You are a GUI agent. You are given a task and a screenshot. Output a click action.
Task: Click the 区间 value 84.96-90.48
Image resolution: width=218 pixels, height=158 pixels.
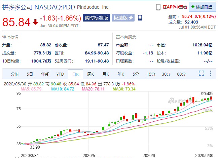pyautogui.click(x=97, y=53)
